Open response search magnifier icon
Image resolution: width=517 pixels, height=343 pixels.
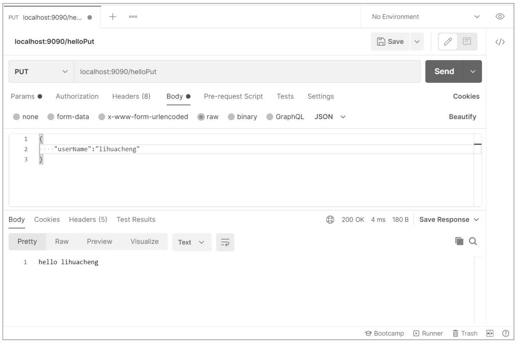tap(473, 241)
